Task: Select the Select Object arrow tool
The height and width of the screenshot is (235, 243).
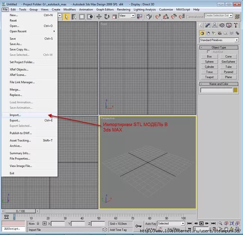Action: tap(67, 17)
